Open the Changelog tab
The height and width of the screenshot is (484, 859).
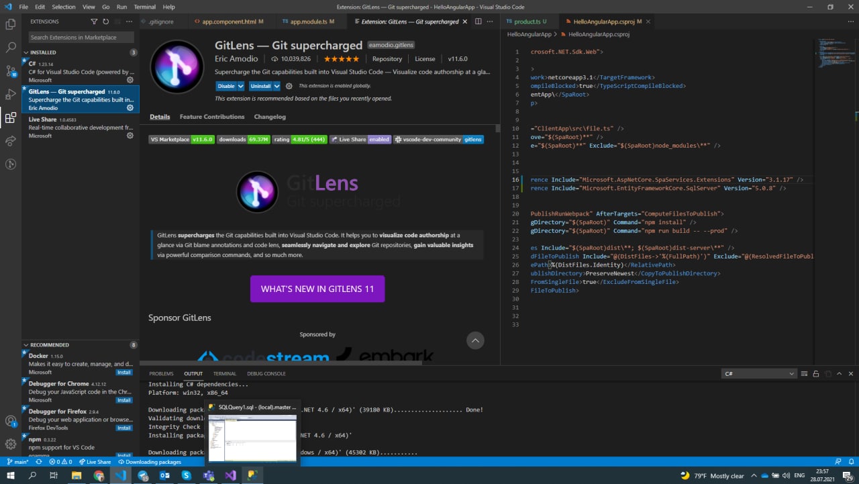click(270, 117)
